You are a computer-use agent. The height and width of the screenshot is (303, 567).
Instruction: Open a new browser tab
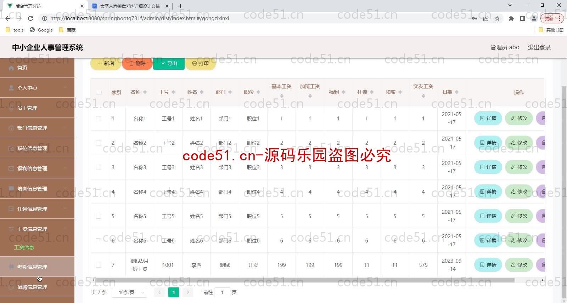coord(180,6)
